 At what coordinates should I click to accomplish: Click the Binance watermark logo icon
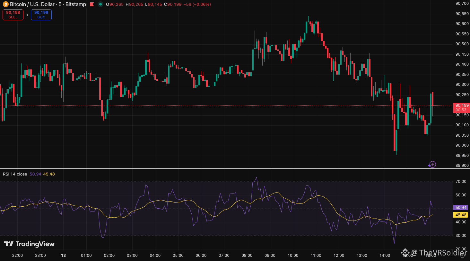click(x=405, y=253)
